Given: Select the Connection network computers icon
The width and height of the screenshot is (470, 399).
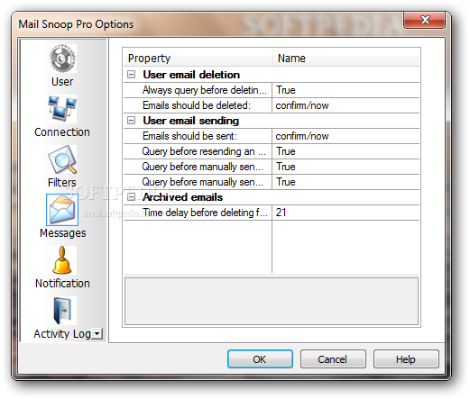Looking at the screenshot, I should 62,109.
